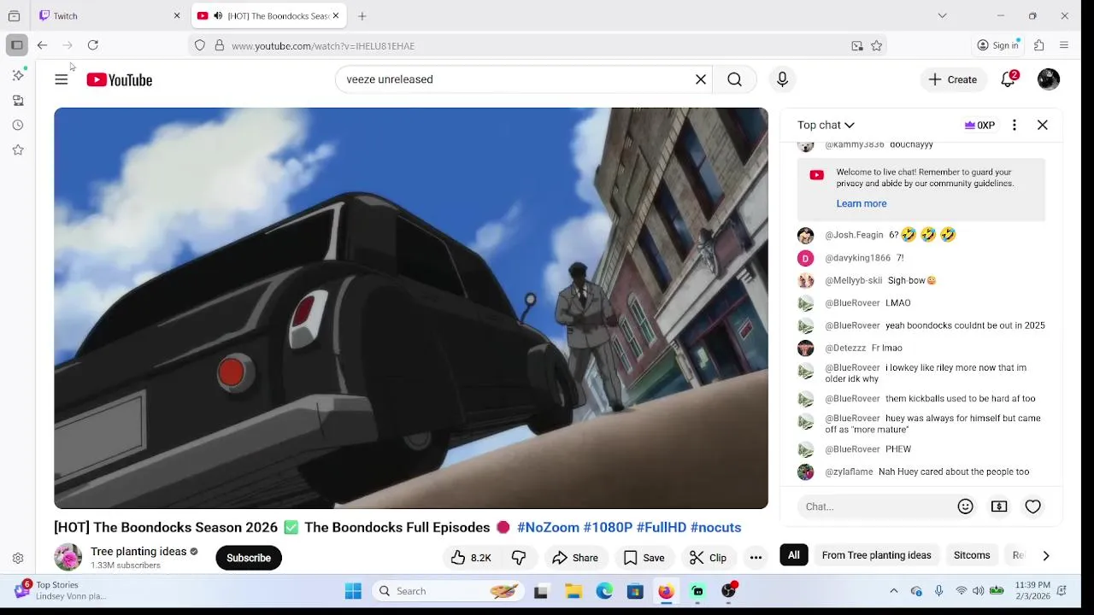This screenshot has height=615, width=1094.
Task: Open Super Chat dollar icon
Action: pyautogui.click(x=999, y=507)
